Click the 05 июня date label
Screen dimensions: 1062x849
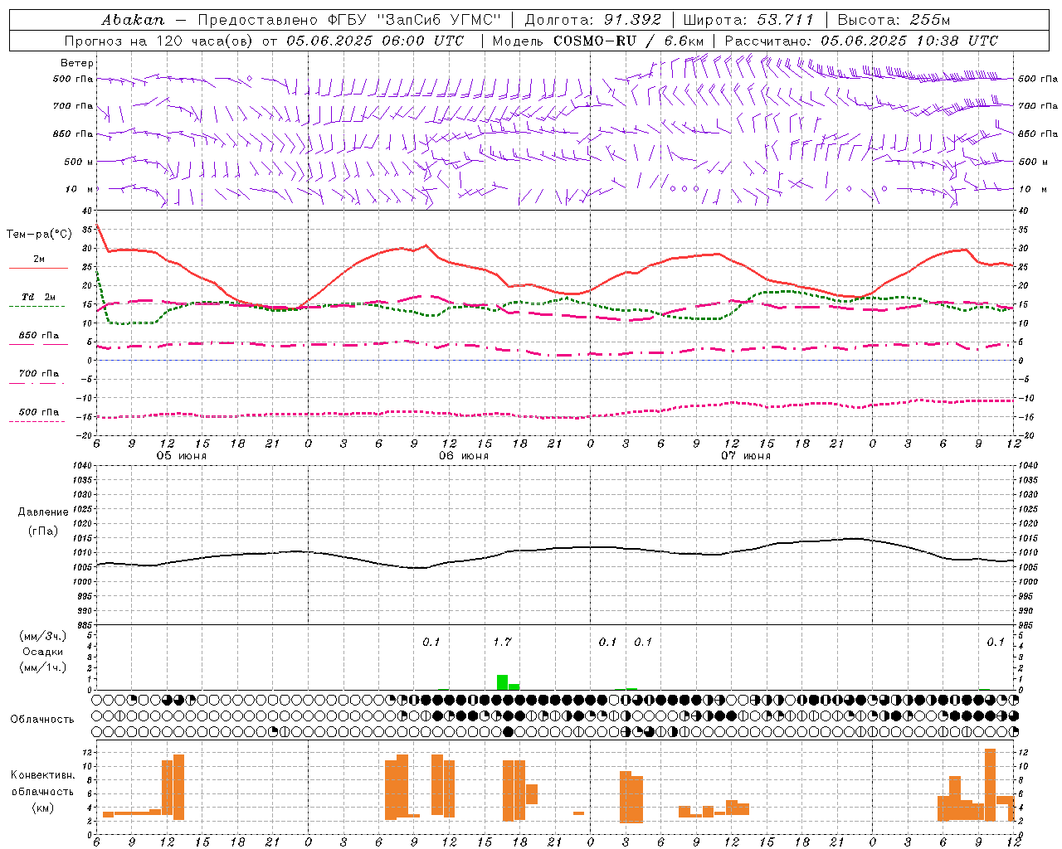pyautogui.click(x=182, y=455)
